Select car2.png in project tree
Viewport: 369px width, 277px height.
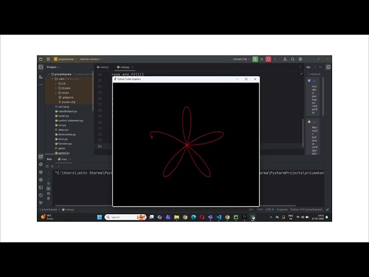(62, 107)
